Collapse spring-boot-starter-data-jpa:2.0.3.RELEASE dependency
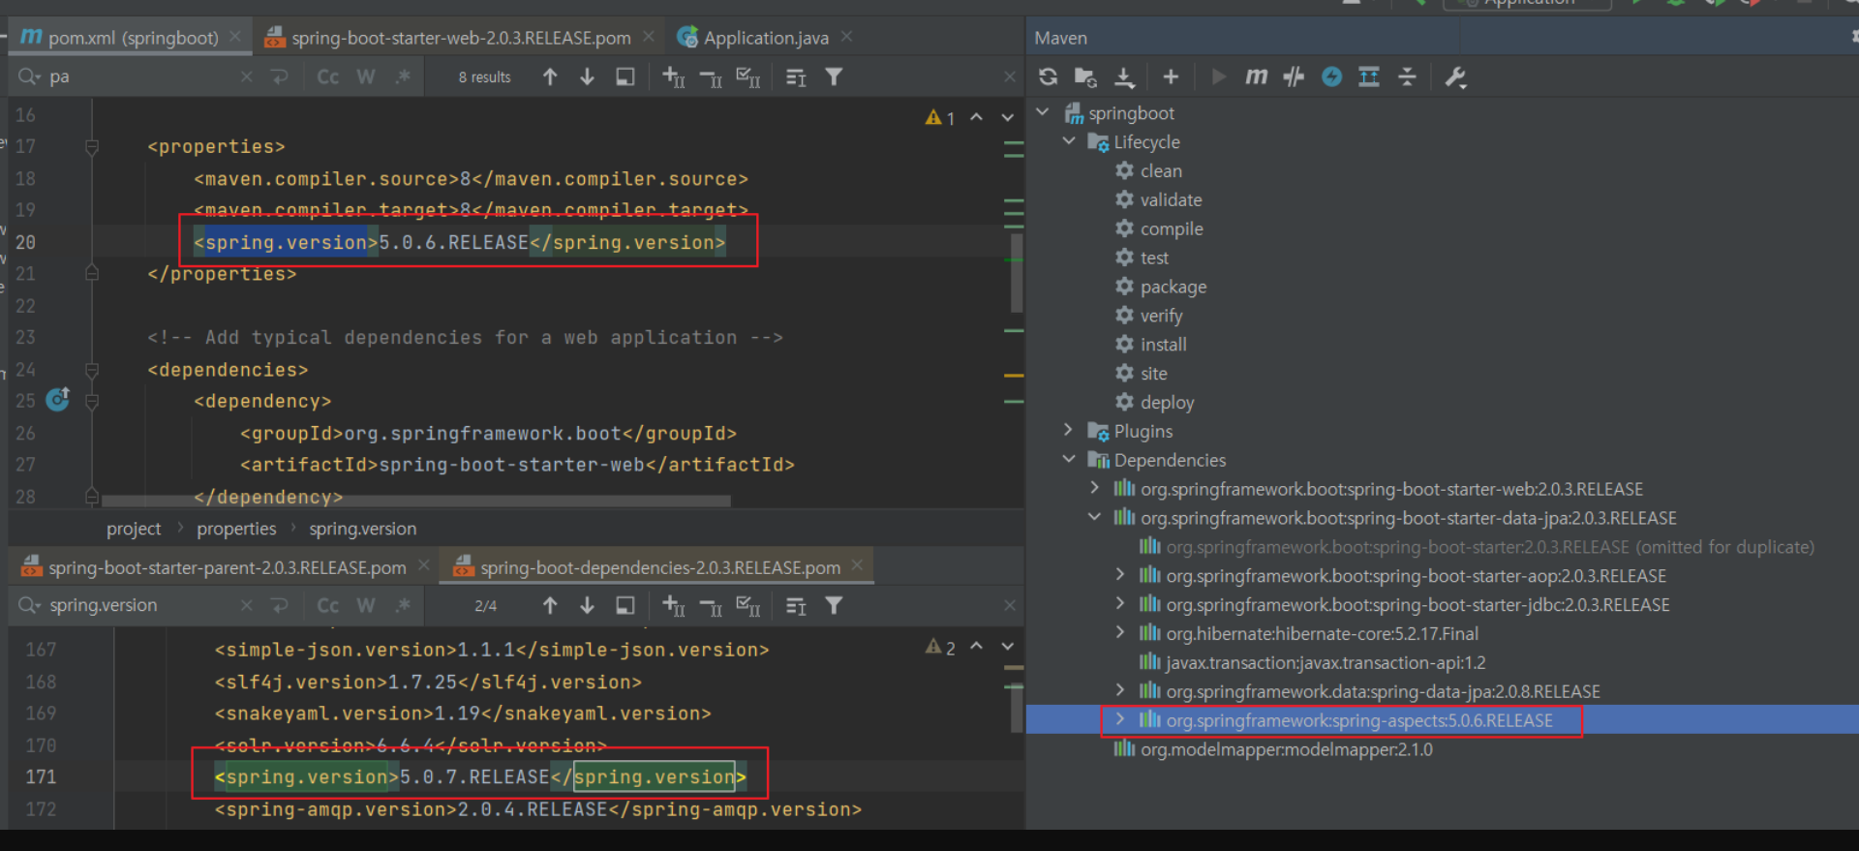Viewport: 1859px width, 851px height. tap(1095, 517)
